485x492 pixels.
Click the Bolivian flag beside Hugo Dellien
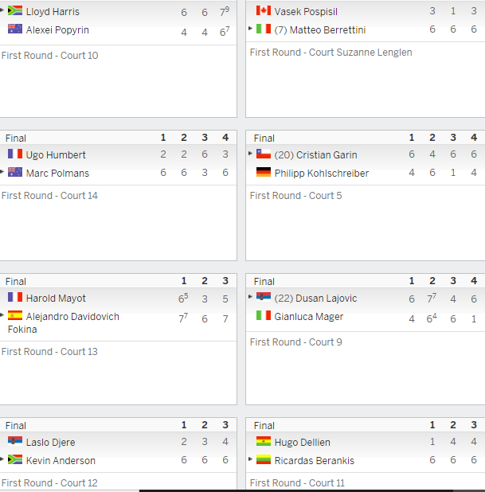[264, 441]
